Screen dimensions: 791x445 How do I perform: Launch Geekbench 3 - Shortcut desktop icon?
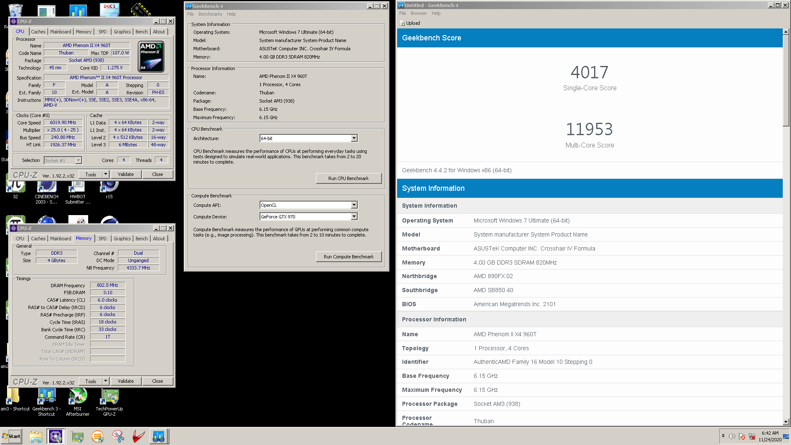(47, 402)
